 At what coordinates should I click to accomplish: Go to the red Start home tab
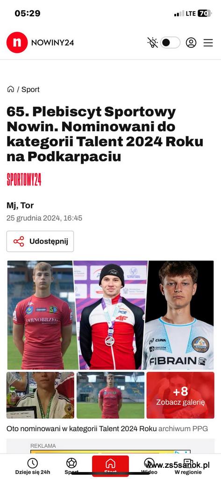click(x=110, y=466)
